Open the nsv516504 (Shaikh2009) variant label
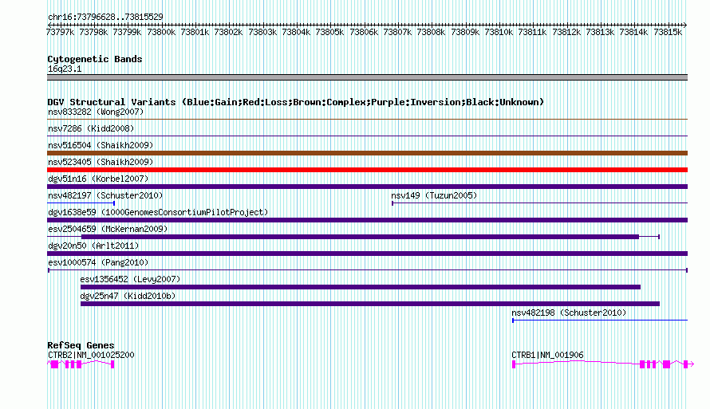The width and height of the screenshot is (710, 409). pos(101,145)
